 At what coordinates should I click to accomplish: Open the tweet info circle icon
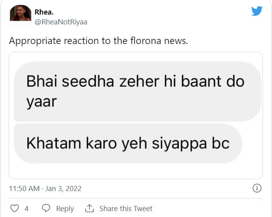click(257, 188)
